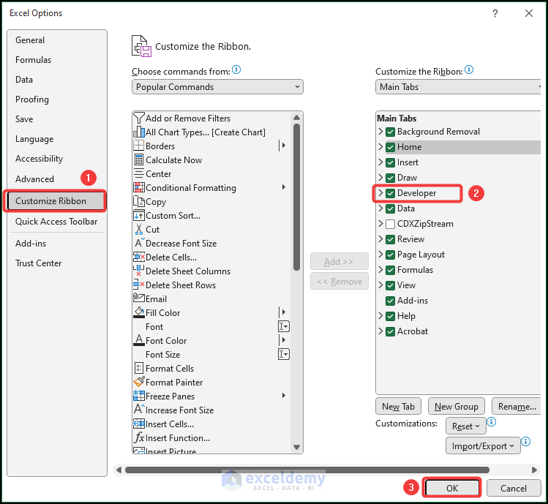Select the Customize Ribbon category

pos(56,201)
